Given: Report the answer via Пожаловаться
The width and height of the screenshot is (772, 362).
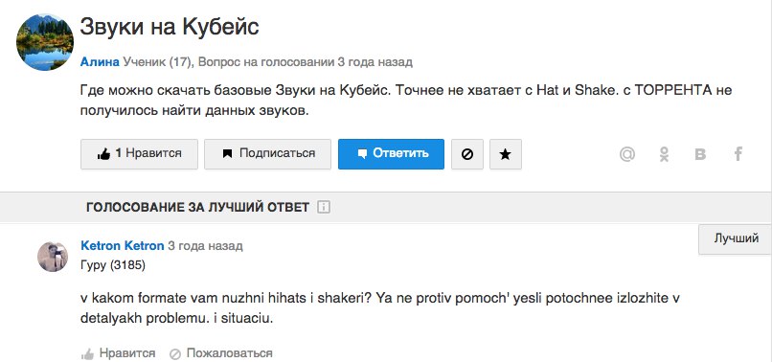Looking at the screenshot, I should (x=221, y=353).
